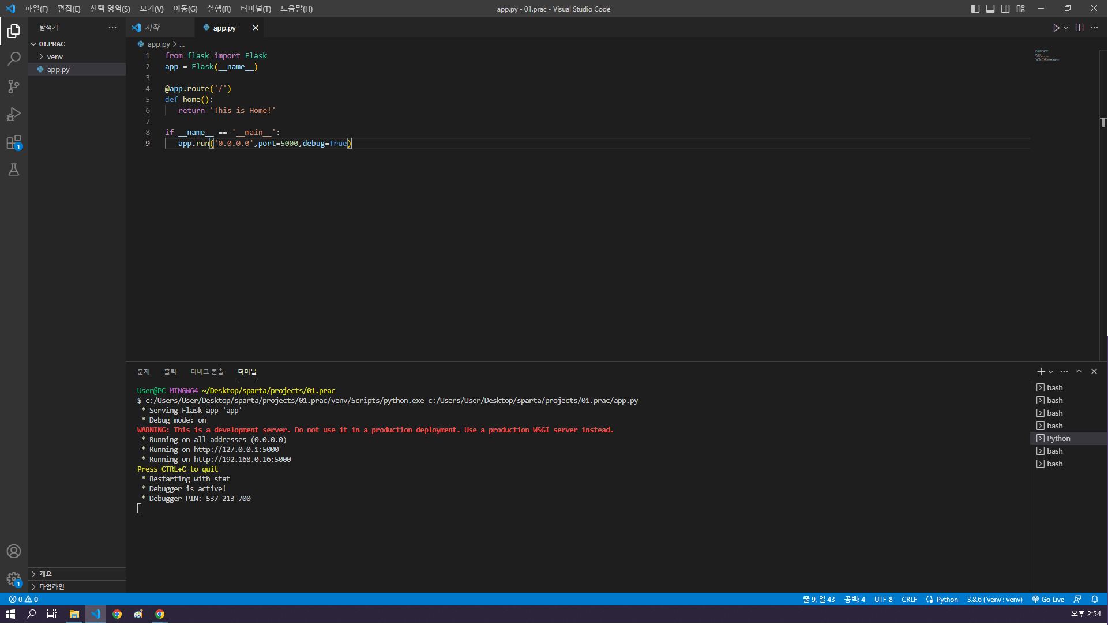The height and width of the screenshot is (625, 1108).
Task: Toggle the bottom panel visibility
Action: (990, 9)
